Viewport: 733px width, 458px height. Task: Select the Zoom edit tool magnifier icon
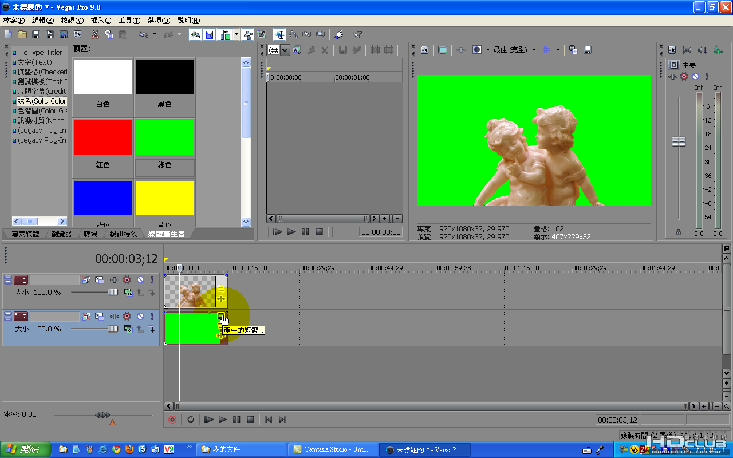click(x=320, y=34)
